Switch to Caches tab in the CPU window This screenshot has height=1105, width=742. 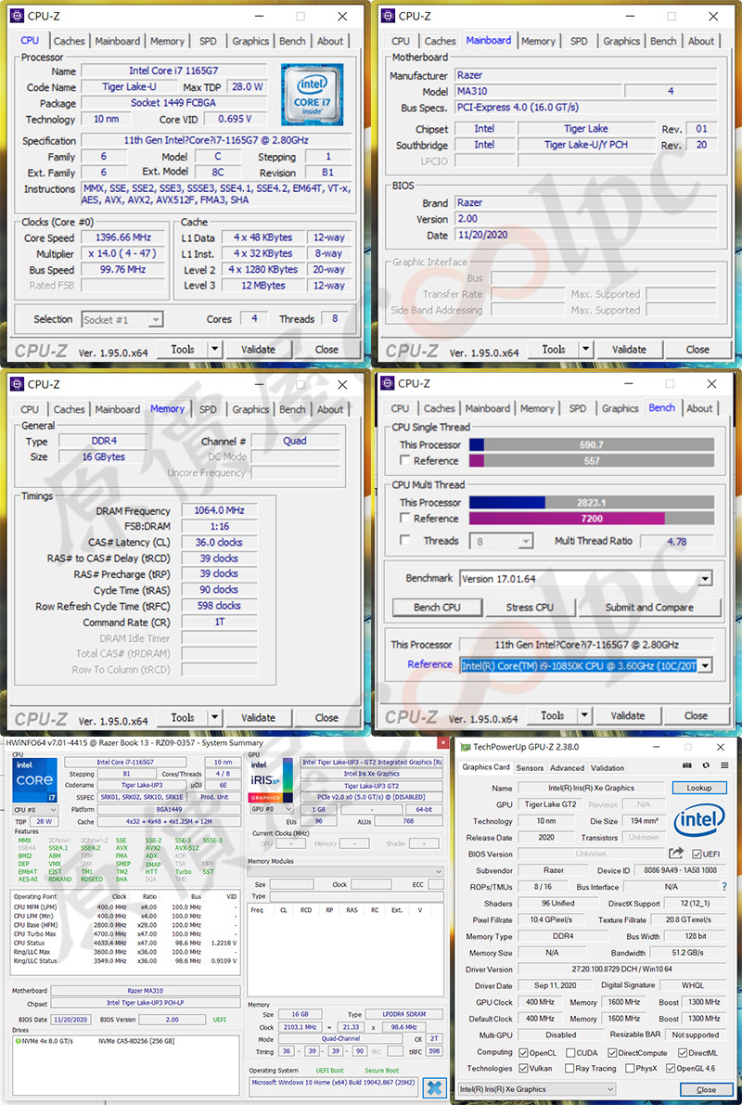tap(69, 42)
